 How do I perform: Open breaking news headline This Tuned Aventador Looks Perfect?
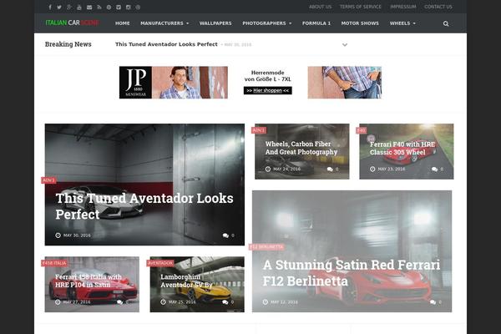[166, 44]
